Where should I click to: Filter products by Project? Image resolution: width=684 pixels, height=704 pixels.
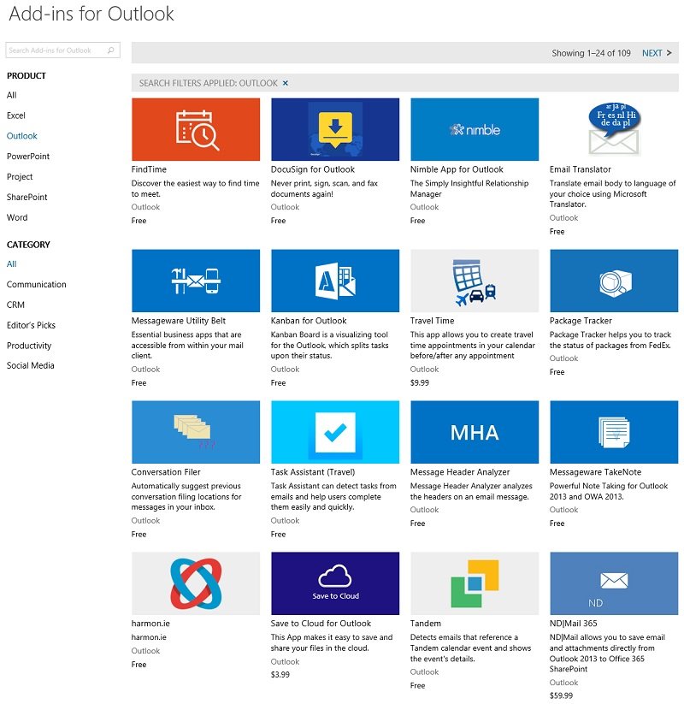tap(20, 177)
